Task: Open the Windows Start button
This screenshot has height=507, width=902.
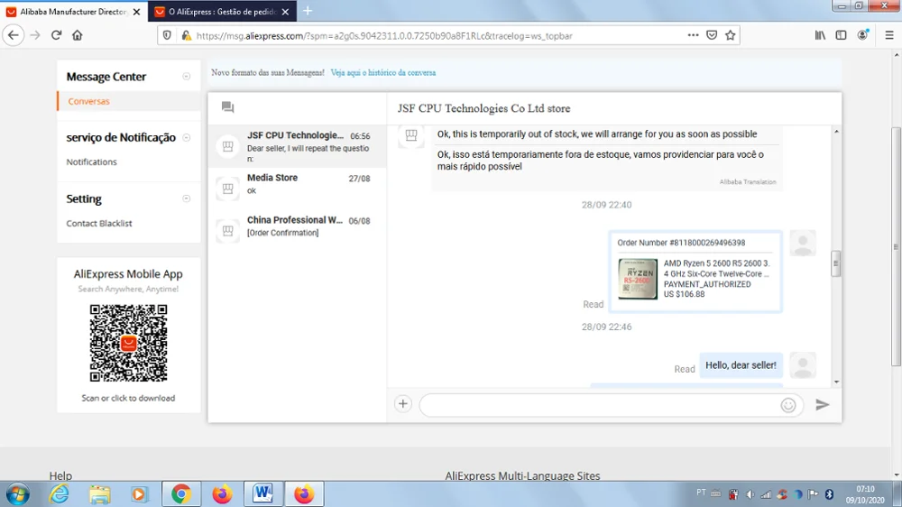Action: [17, 493]
